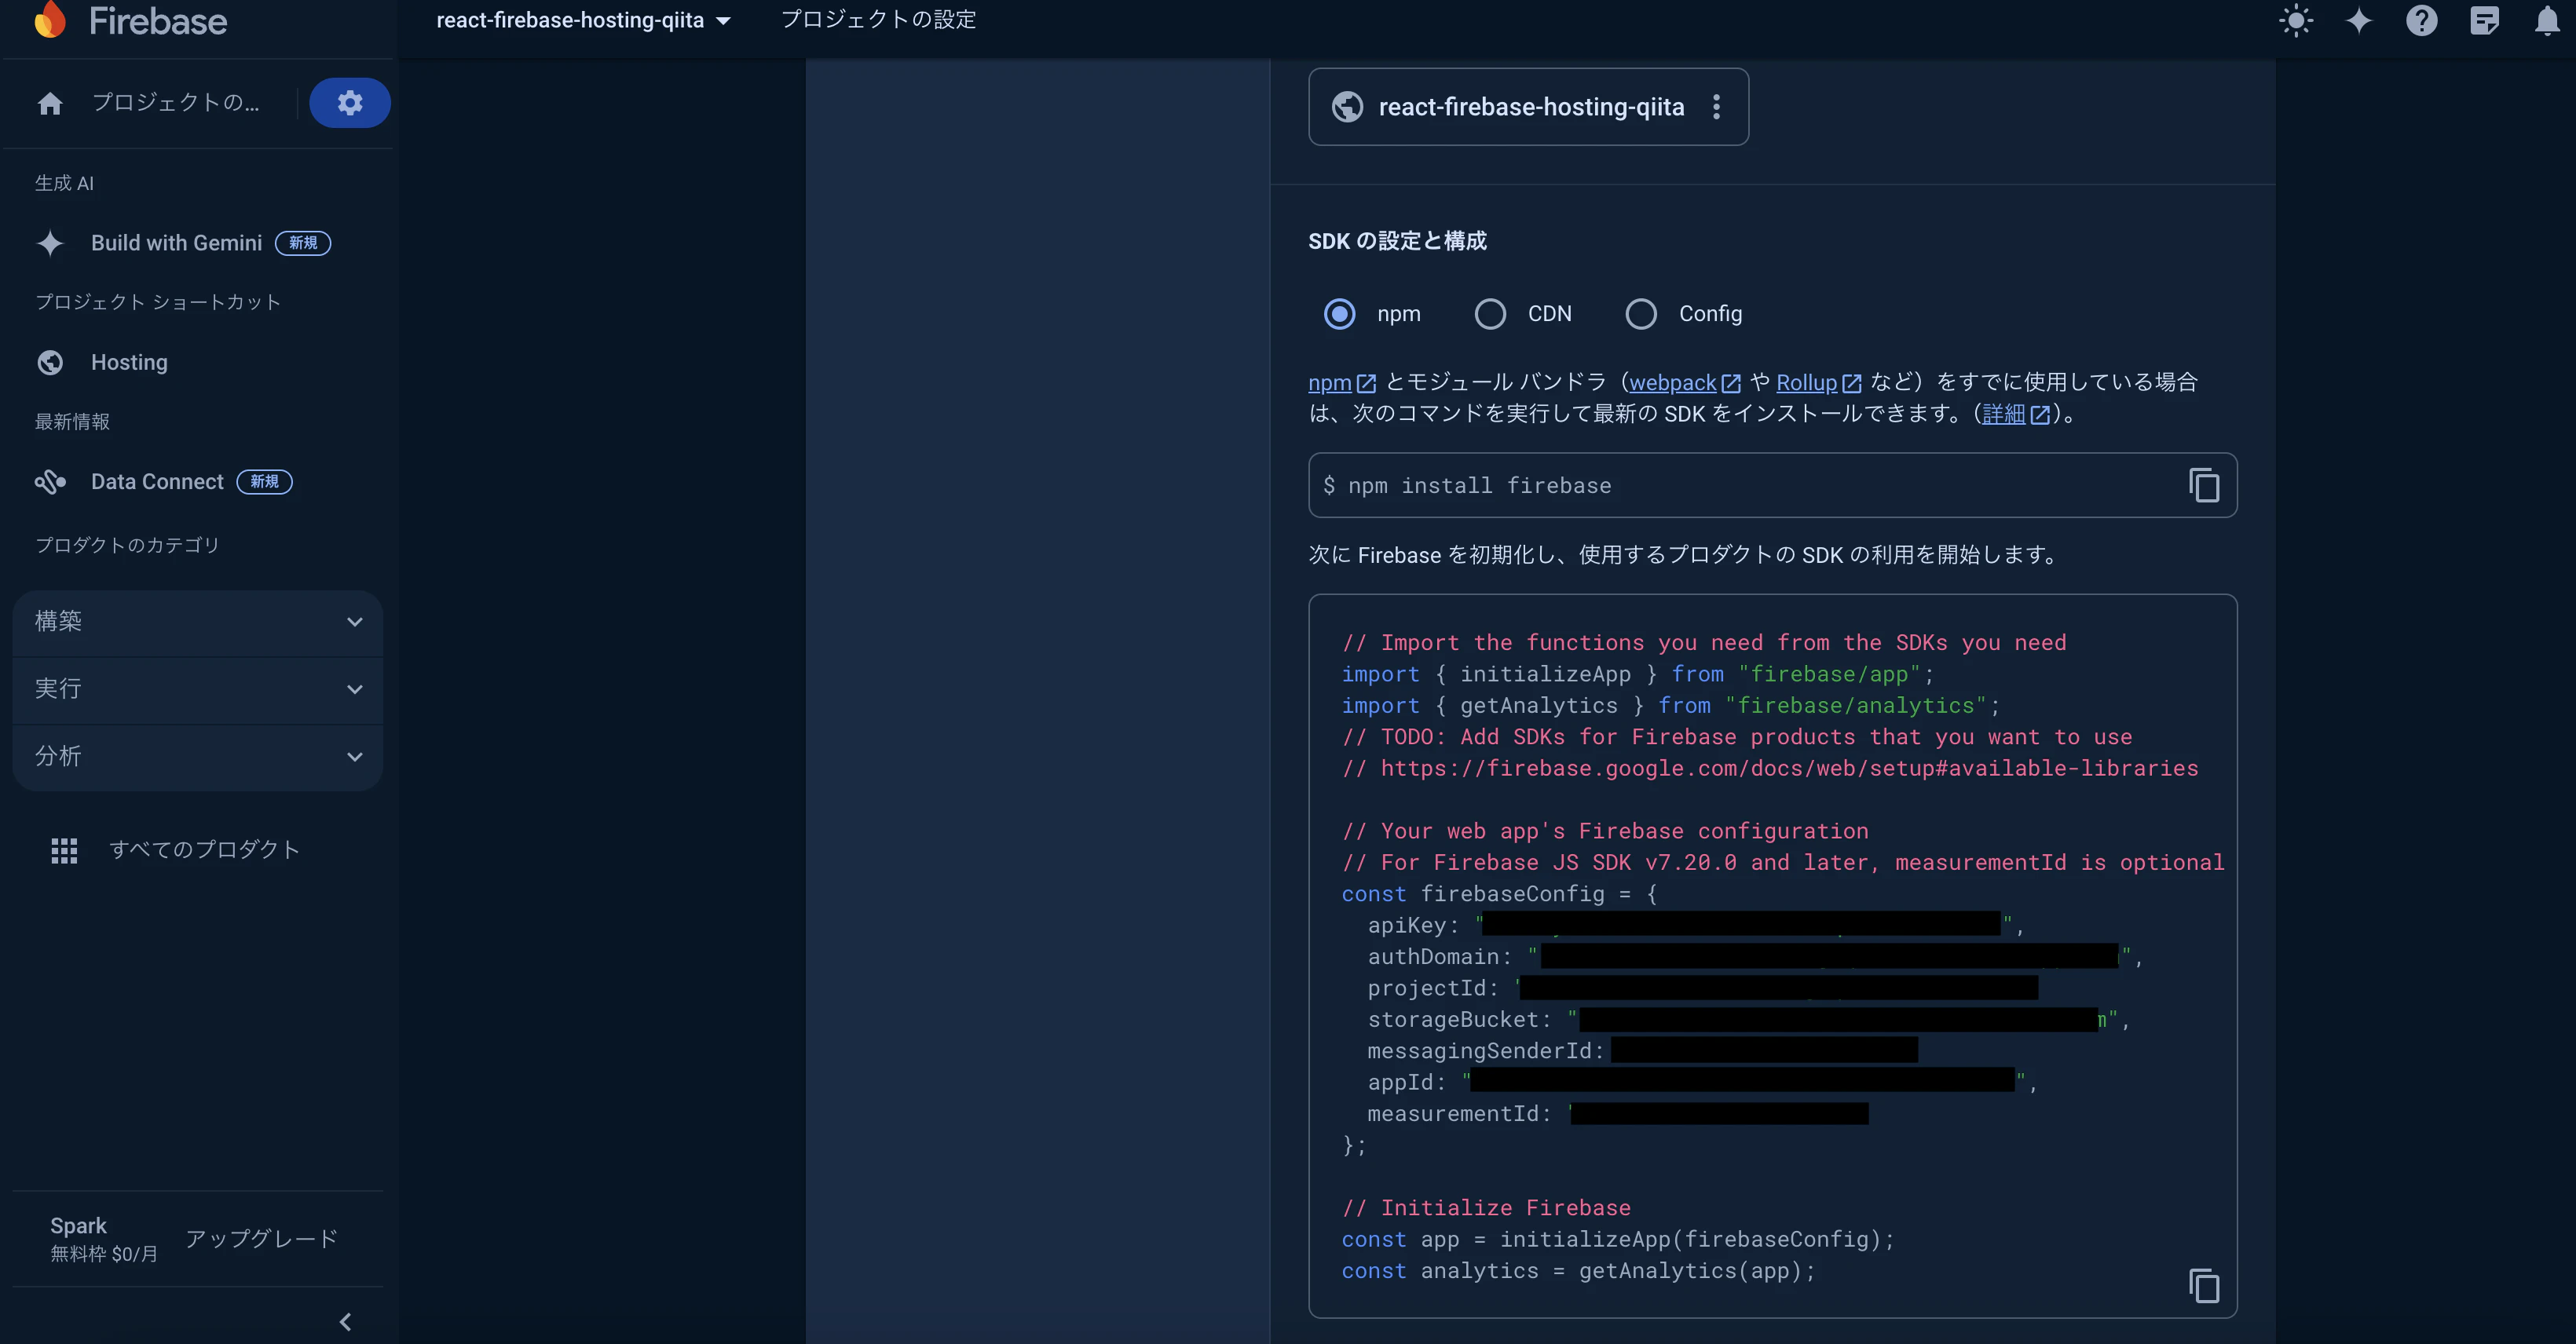
Task: Open the notifications bell
Action: pyautogui.click(x=2547, y=21)
